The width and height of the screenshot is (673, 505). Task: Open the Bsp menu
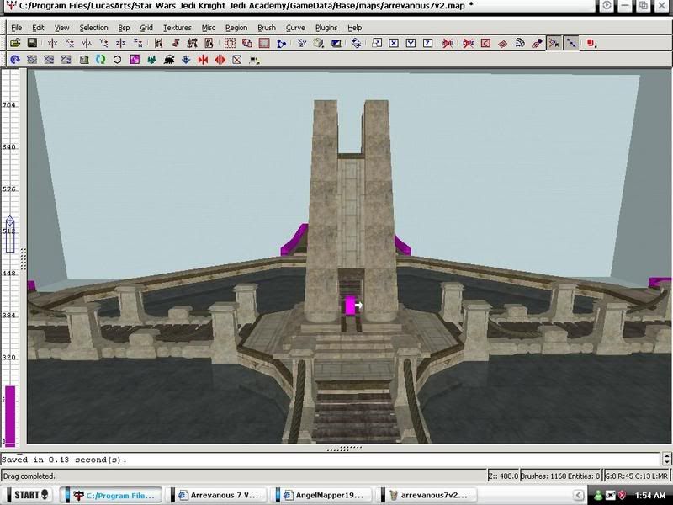click(x=124, y=28)
